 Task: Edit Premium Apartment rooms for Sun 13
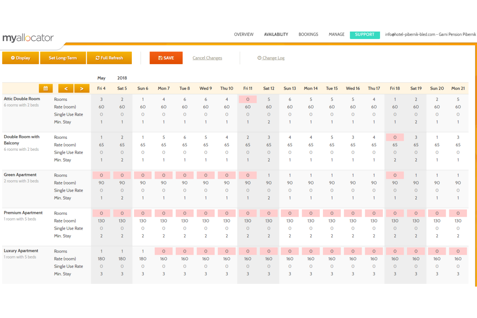coord(290,213)
